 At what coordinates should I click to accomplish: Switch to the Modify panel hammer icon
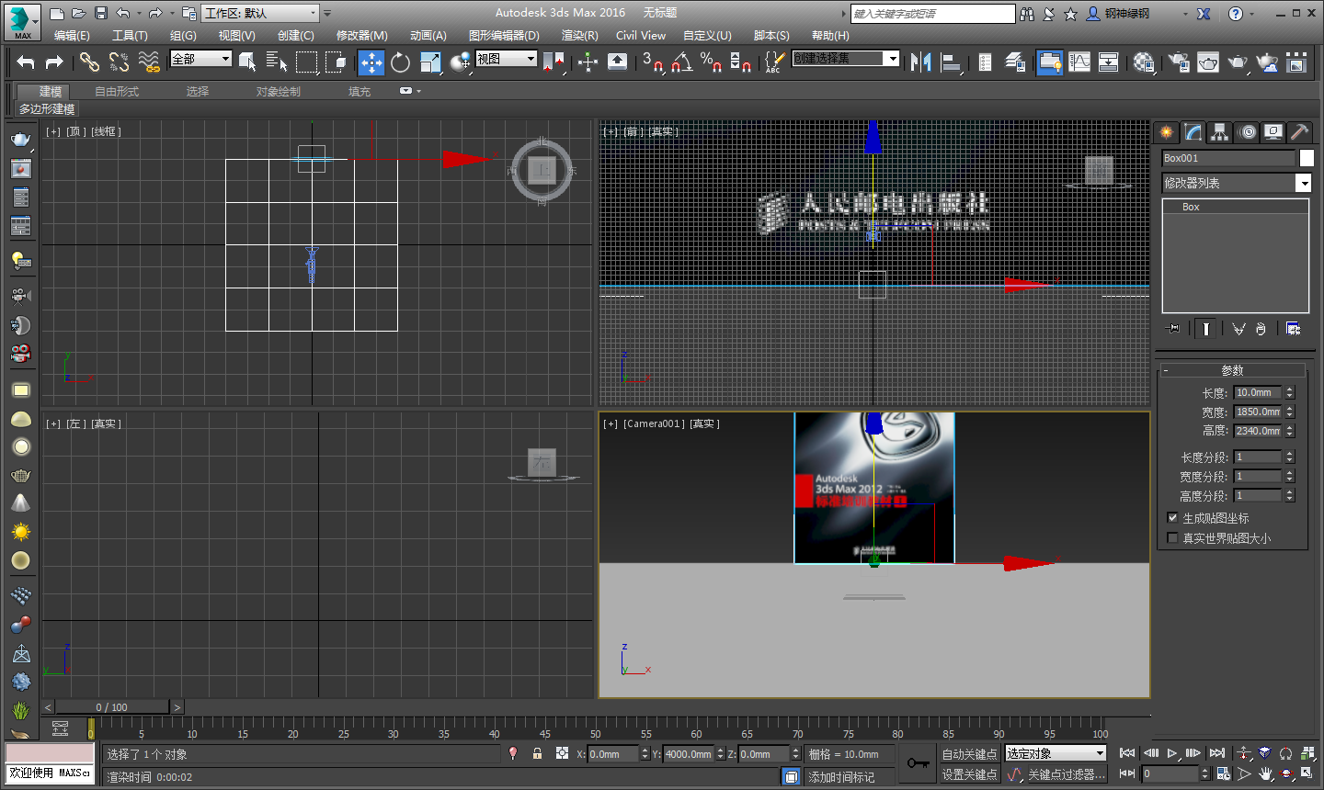(x=1299, y=132)
